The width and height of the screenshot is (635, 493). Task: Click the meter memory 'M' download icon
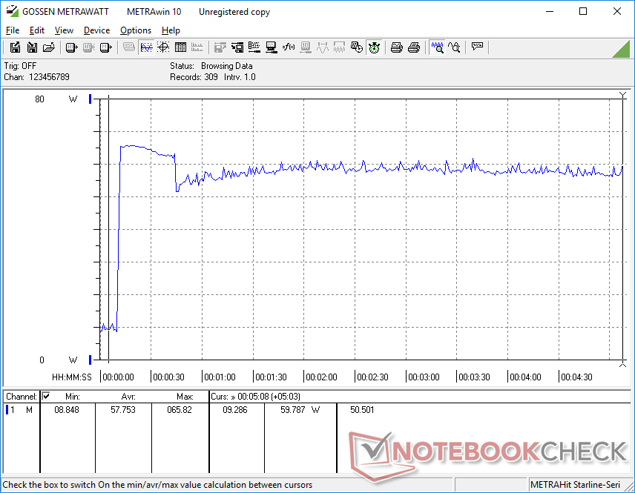[105, 47]
